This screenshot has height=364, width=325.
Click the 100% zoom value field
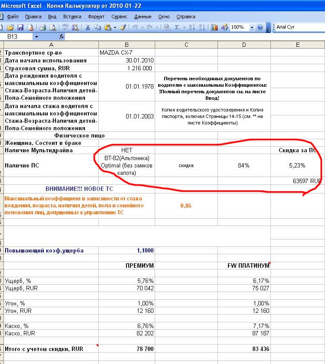240,27
